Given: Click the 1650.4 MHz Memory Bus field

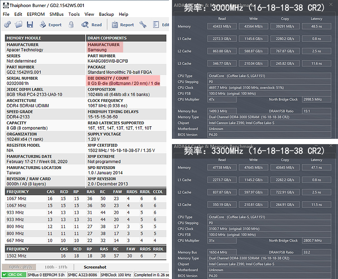Looking at the screenshot, I should tap(222, 252).
